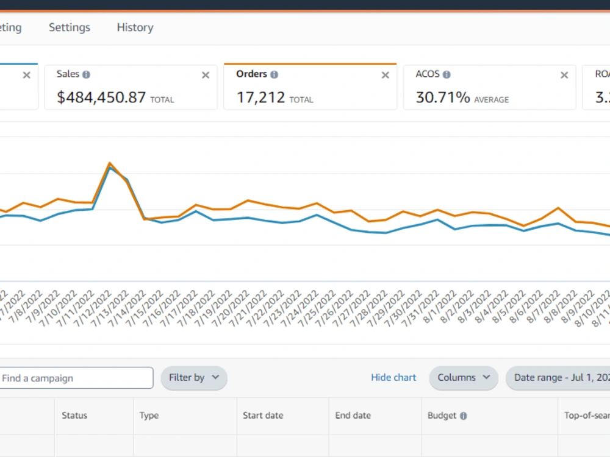Click the Sales info icon
The width and height of the screenshot is (610, 457).
(87, 74)
